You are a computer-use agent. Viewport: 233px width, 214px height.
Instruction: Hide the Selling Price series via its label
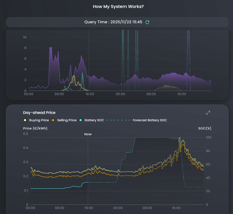pos(67,120)
